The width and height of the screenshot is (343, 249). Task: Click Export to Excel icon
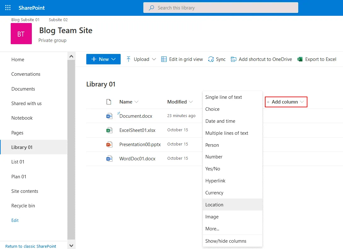(x=300, y=59)
